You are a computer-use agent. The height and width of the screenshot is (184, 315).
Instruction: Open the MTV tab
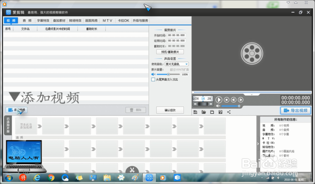coord(107,20)
